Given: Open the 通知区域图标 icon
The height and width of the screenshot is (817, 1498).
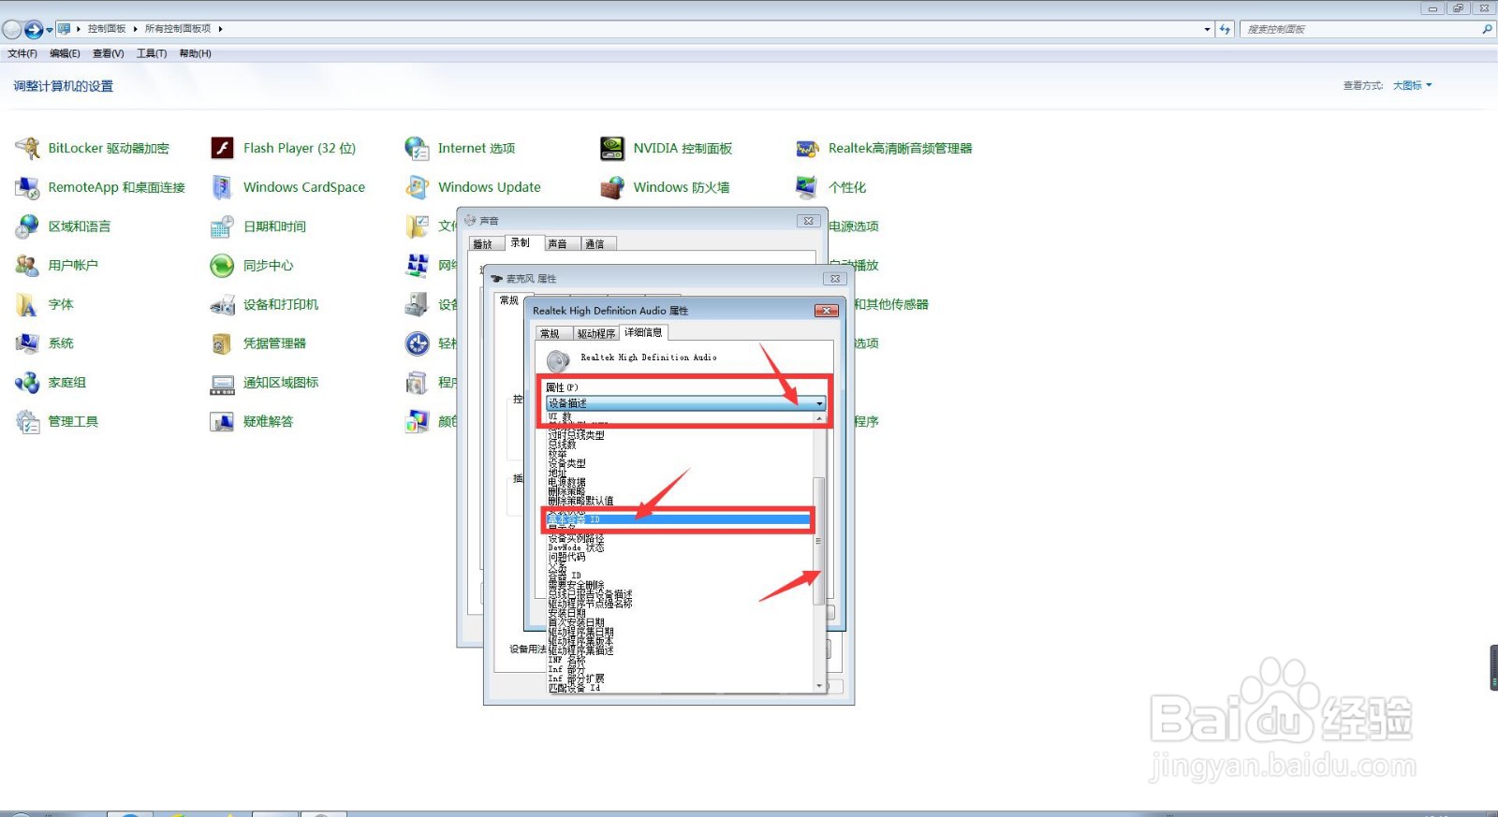Looking at the screenshot, I should click(222, 383).
